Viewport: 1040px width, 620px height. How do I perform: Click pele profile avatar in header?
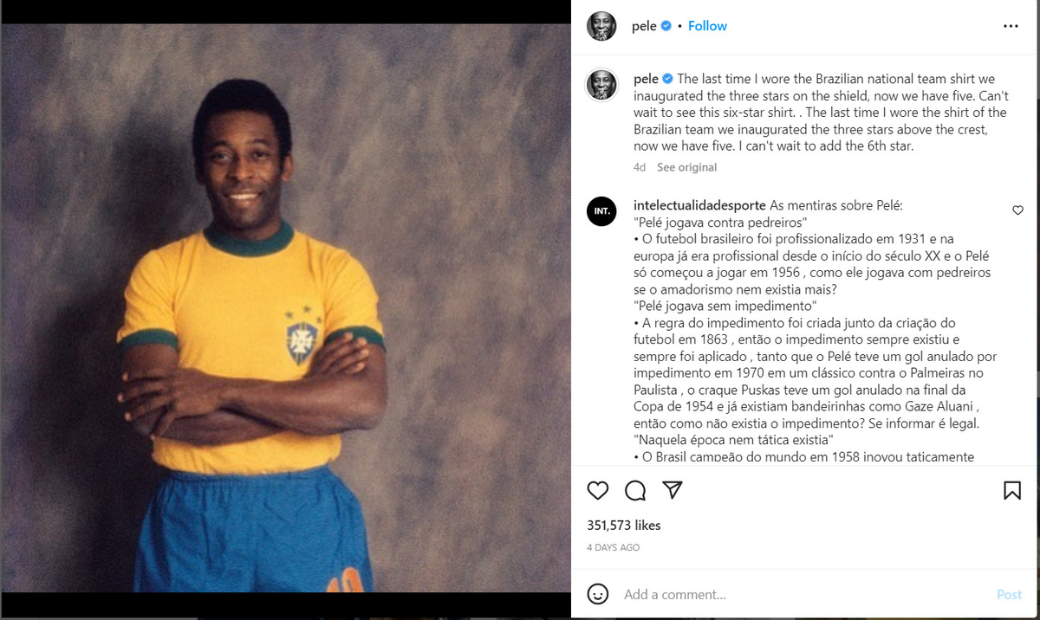[x=601, y=26]
